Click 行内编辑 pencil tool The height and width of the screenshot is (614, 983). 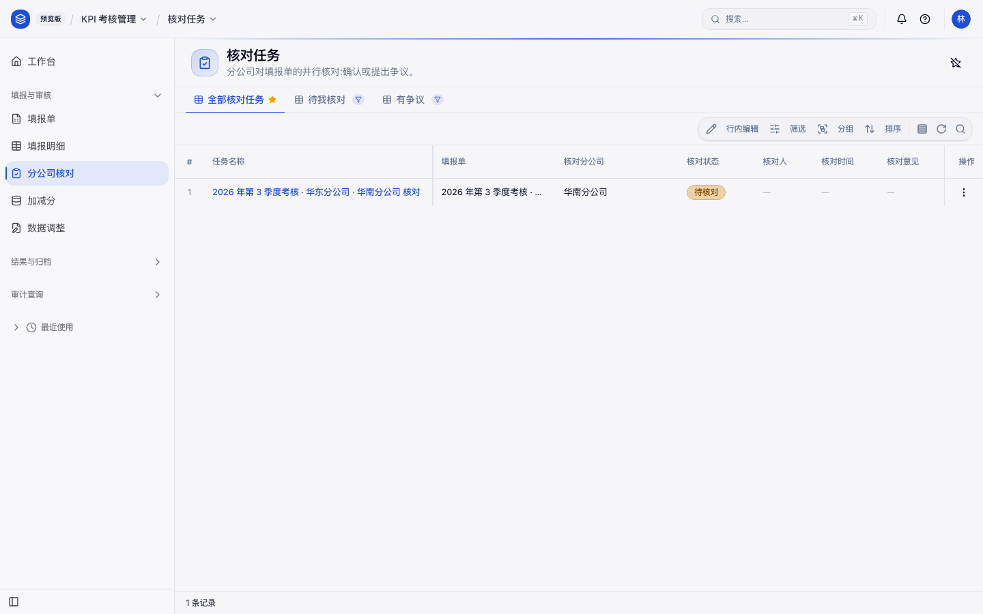pyautogui.click(x=732, y=129)
